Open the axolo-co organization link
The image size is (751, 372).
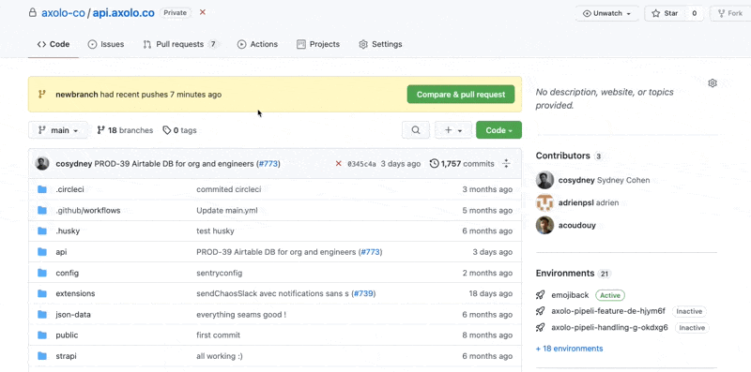pos(63,13)
